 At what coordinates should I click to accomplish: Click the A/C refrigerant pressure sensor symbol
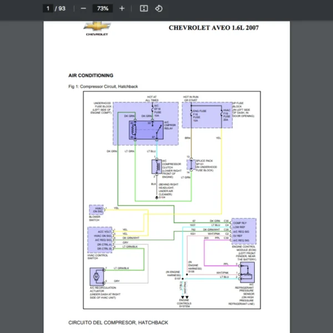tap(248, 273)
